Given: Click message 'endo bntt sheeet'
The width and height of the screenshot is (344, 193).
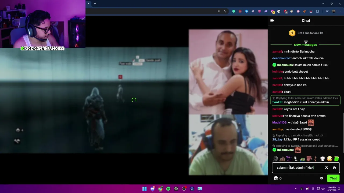Looking at the screenshot, I should coord(296,72).
